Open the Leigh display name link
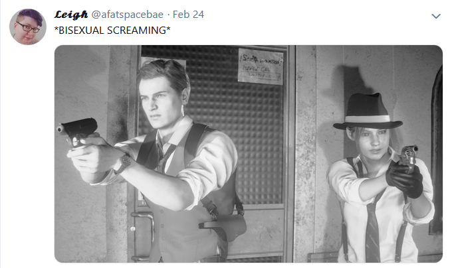450x268 pixels. [x=71, y=15]
